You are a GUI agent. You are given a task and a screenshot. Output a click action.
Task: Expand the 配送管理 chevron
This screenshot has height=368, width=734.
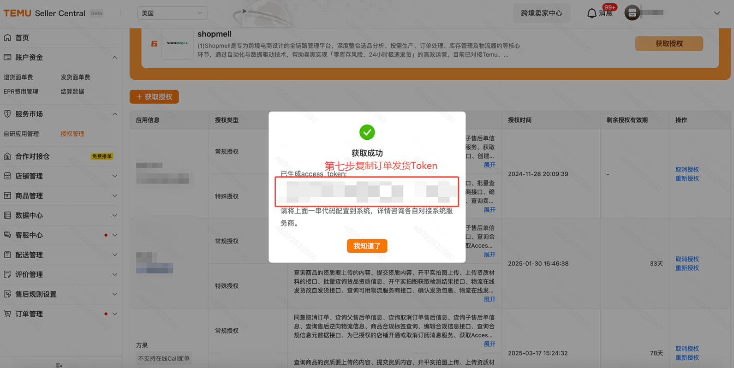(x=114, y=255)
